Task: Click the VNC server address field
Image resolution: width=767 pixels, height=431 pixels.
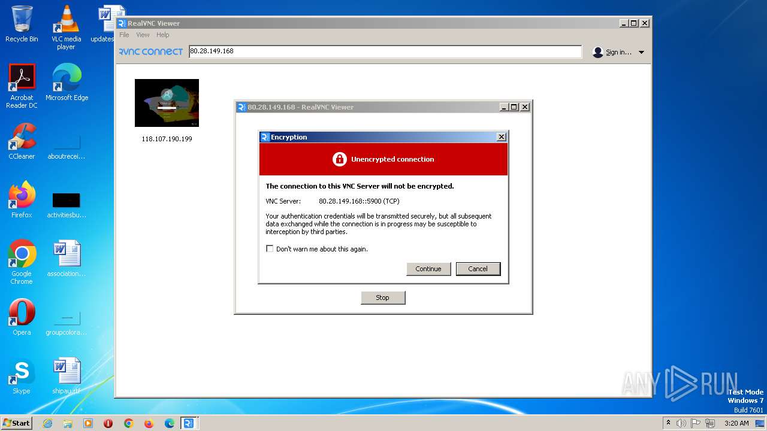Action: point(385,51)
